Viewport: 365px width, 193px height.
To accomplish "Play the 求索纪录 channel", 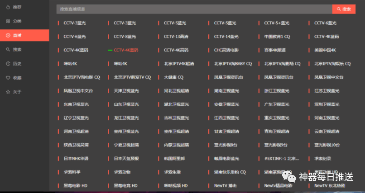I will click(x=322, y=159).
